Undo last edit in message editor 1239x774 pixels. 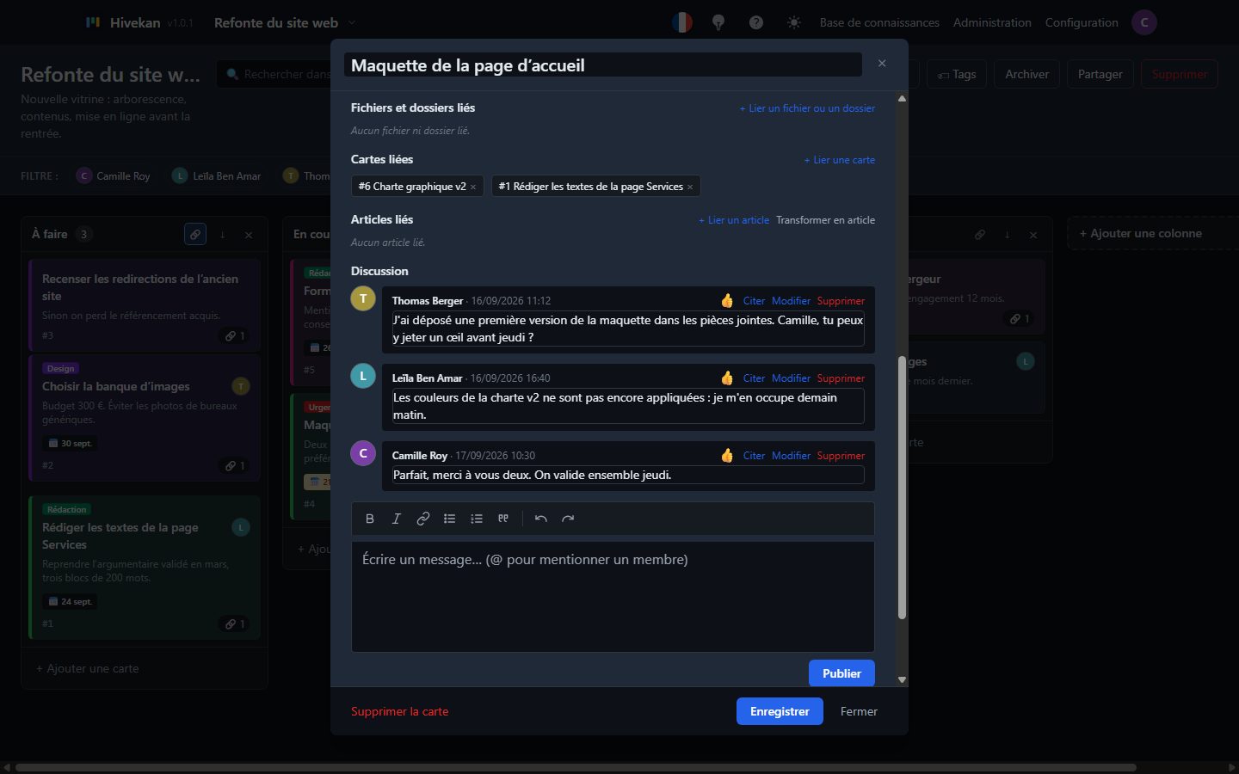pyautogui.click(x=541, y=519)
